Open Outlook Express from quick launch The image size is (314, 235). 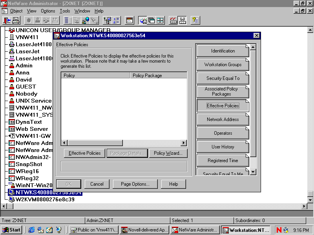coord(40,230)
